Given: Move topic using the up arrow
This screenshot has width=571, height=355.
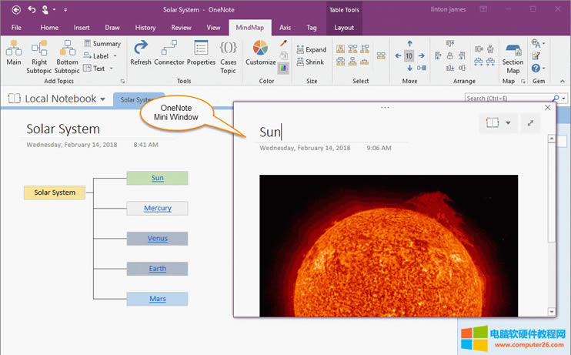Looking at the screenshot, I should point(409,44).
